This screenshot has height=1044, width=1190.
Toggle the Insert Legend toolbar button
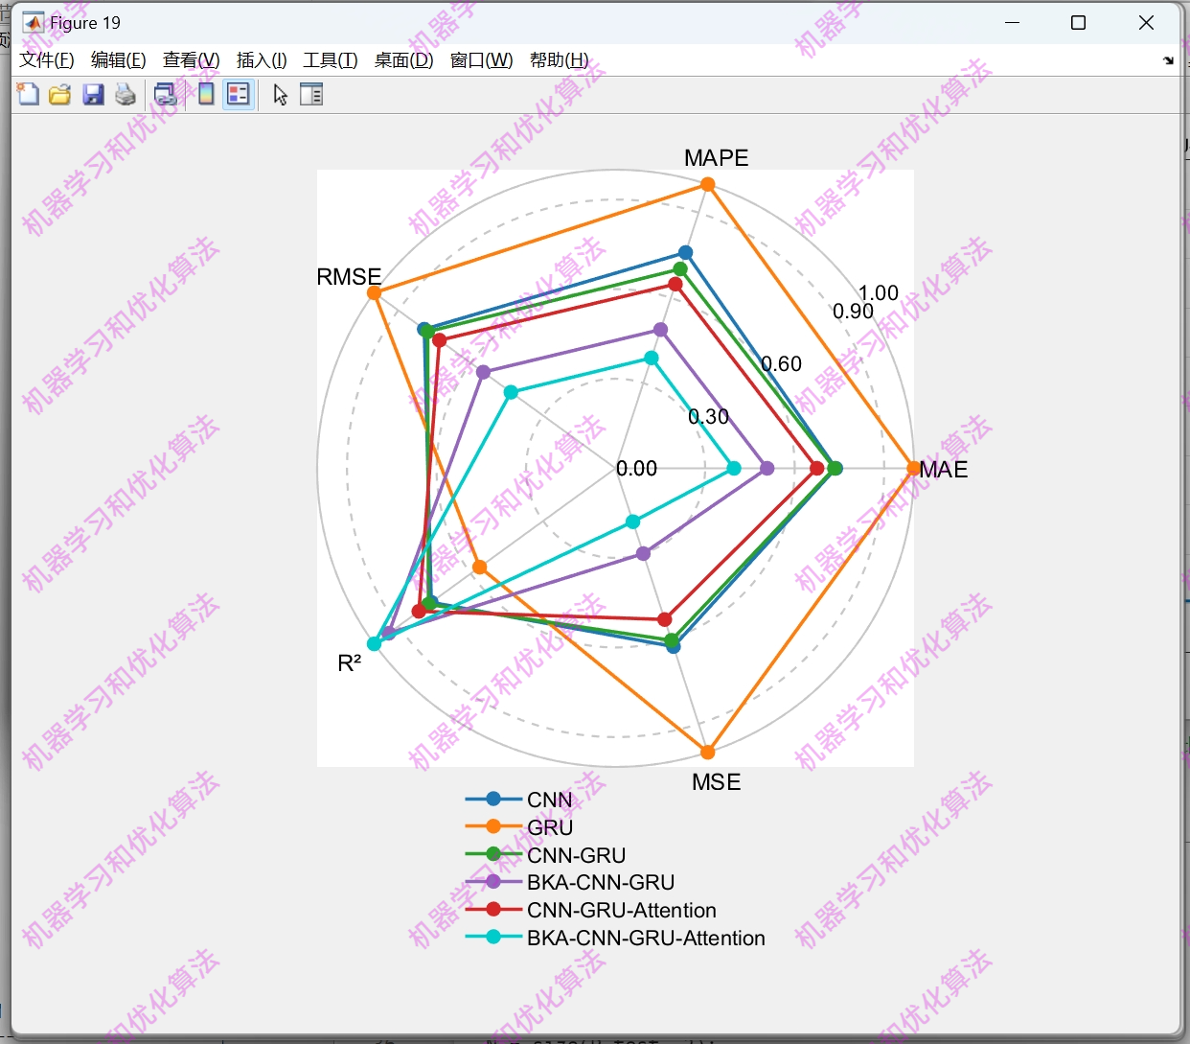click(x=239, y=94)
